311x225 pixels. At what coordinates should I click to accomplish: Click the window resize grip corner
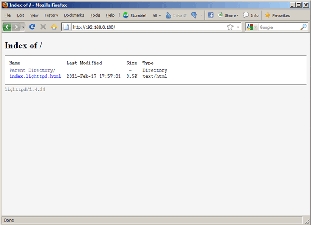308,221
